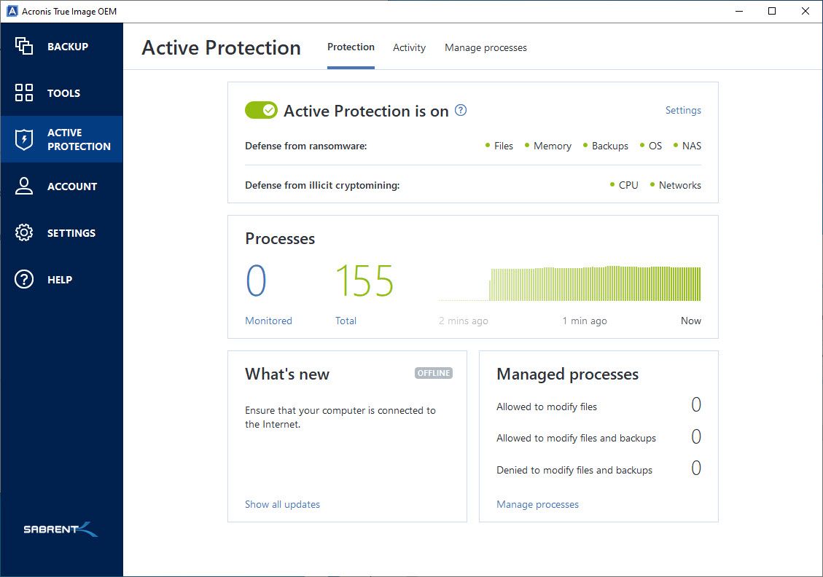This screenshot has width=823, height=577.
Task: Click the BACKUP sidebar label
Action: point(68,47)
